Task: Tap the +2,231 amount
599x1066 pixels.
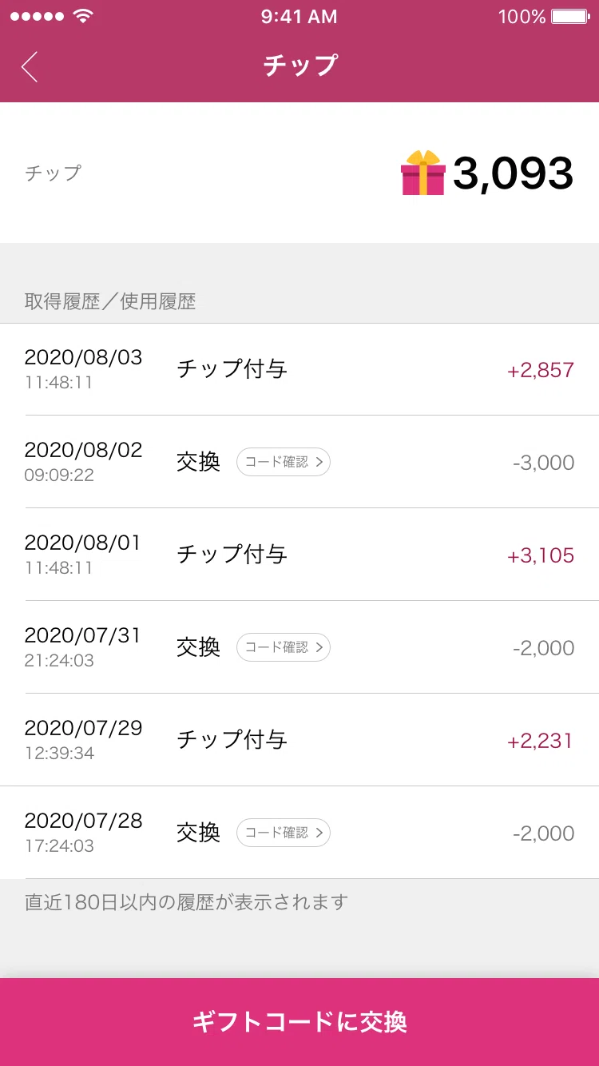Action: click(541, 741)
